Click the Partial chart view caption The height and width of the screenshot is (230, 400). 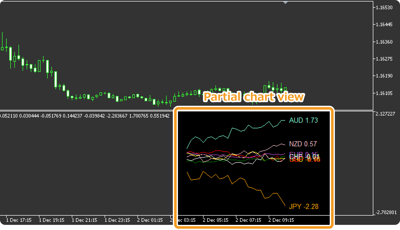254,97
